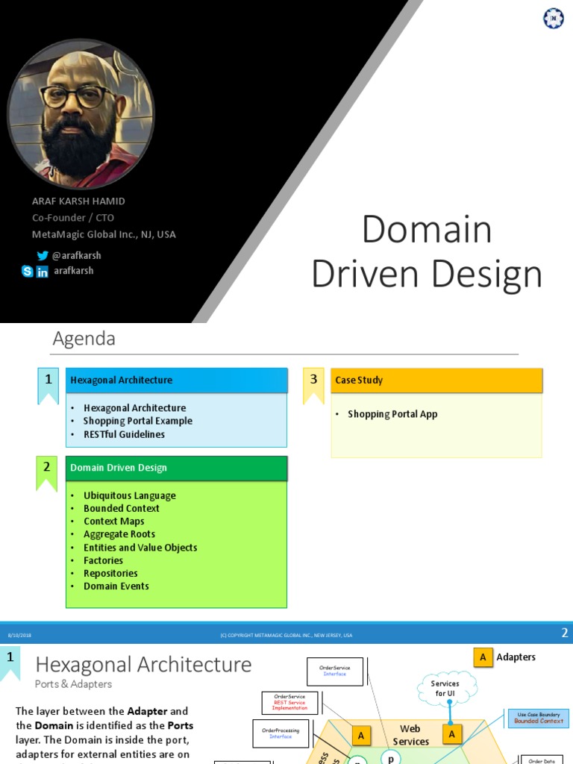Click the Order Data box at bottom right
Image resolution: width=573 pixels, height=764 pixels.
tap(542, 760)
